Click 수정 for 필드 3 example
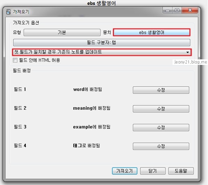The width and height of the screenshot is (208, 185). [161, 127]
